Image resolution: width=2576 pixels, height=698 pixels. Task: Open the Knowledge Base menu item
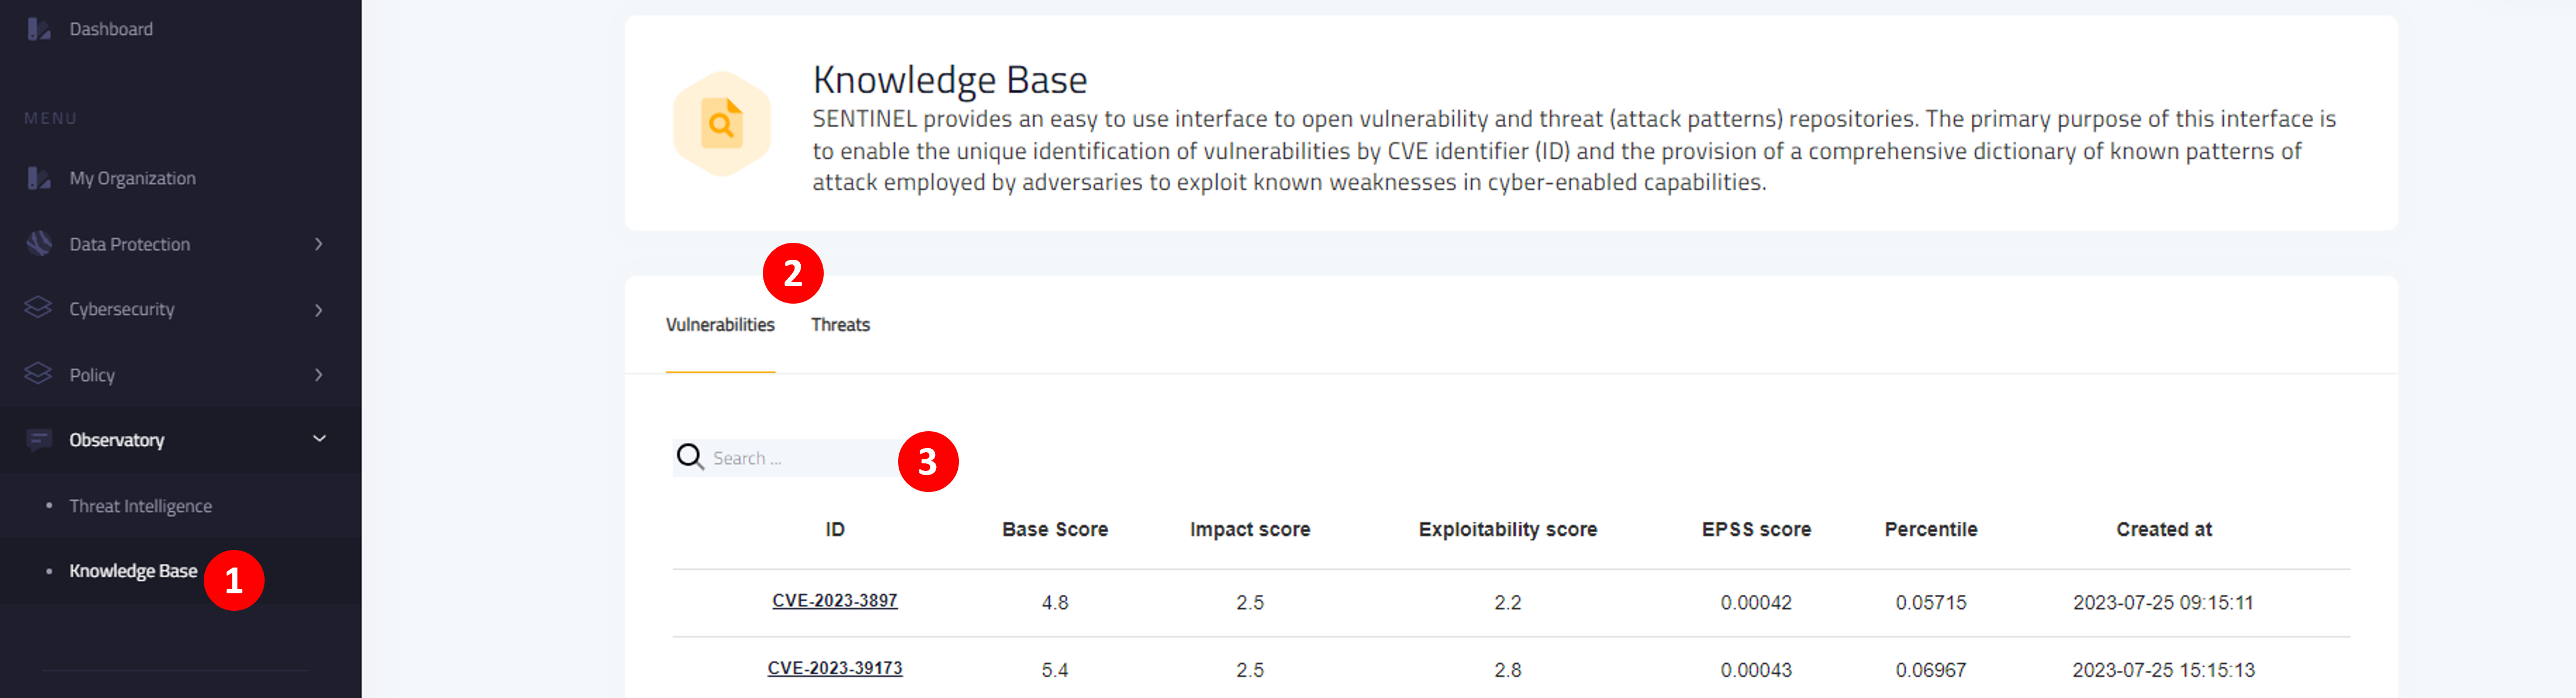click(133, 571)
